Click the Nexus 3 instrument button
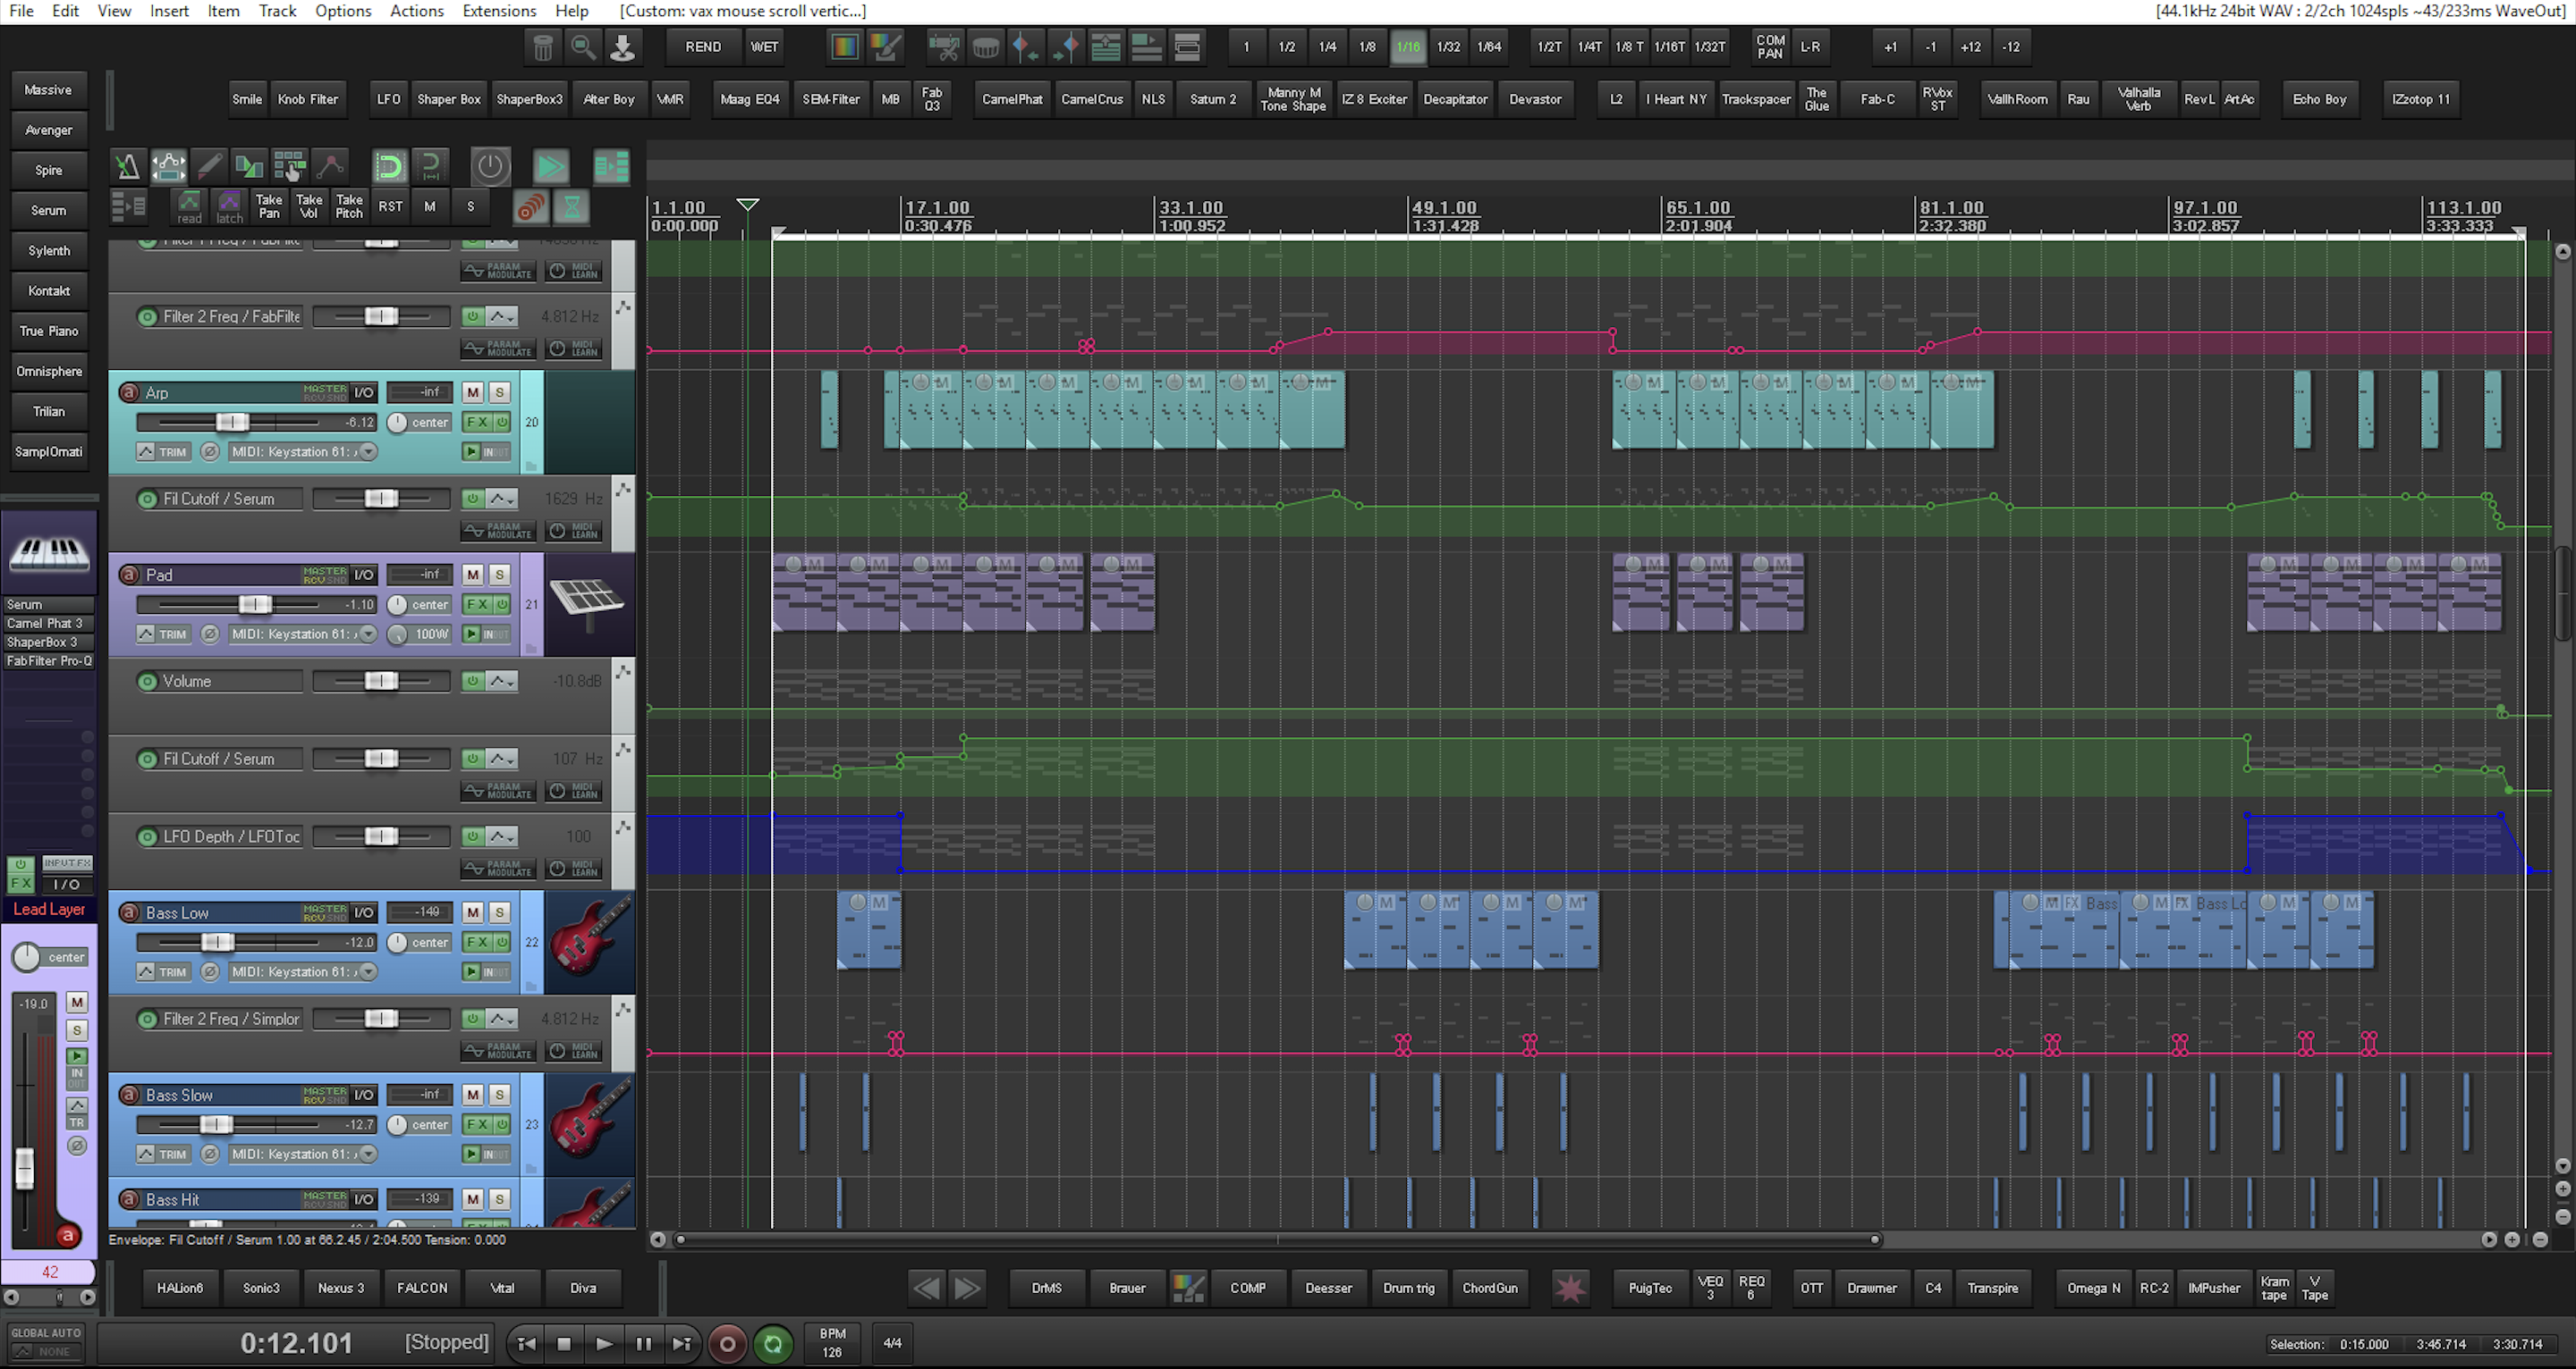The height and width of the screenshot is (1369, 2576). click(x=341, y=1288)
